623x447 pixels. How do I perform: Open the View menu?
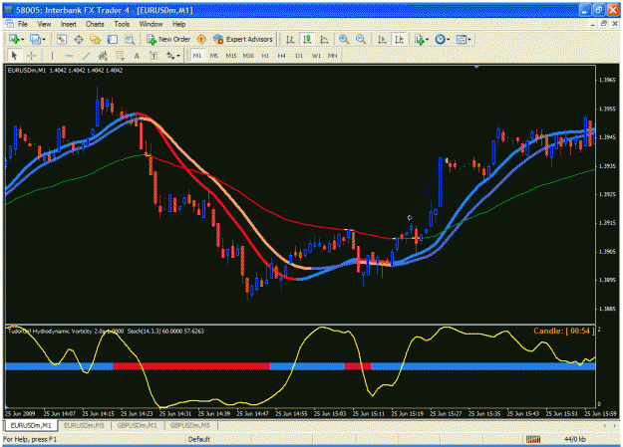click(x=44, y=24)
